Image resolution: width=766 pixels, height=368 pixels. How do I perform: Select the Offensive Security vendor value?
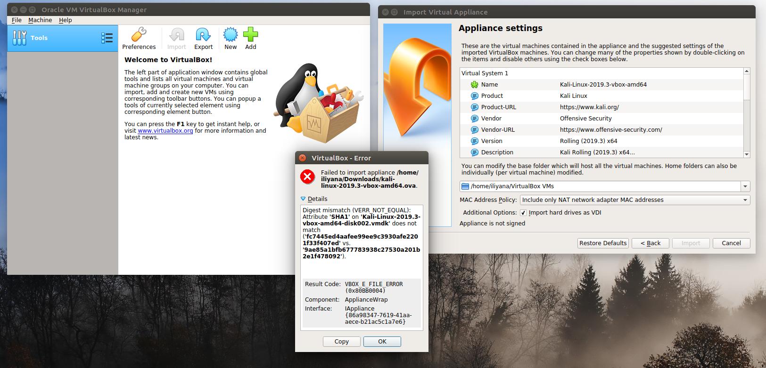coord(586,119)
